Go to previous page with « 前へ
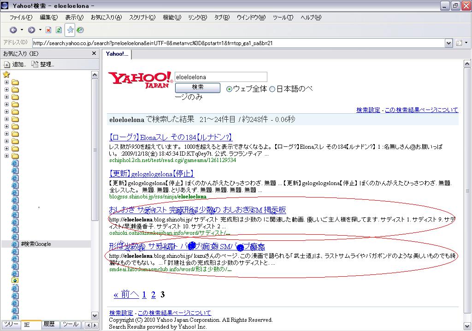472x331 pixels. coord(126,294)
